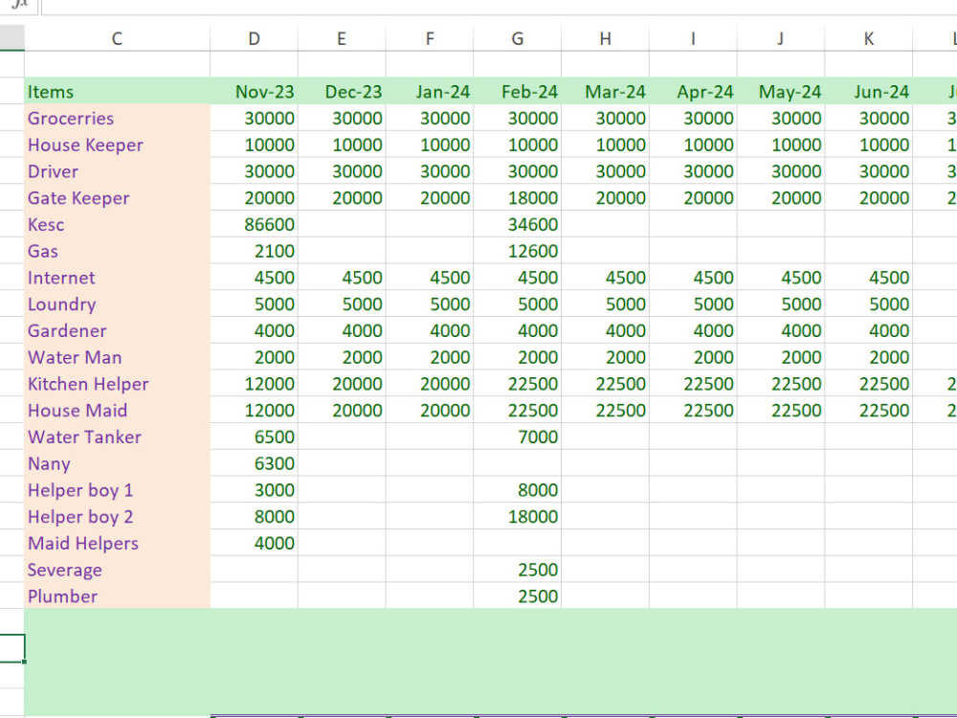The height and width of the screenshot is (718, 957).
Task: Select the 'Plumber' item cell
Action: click(x=117, y=595)
